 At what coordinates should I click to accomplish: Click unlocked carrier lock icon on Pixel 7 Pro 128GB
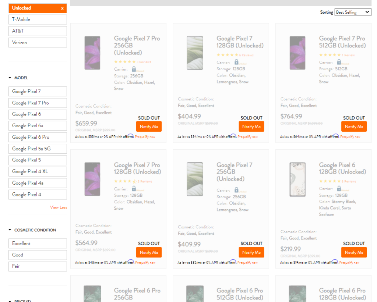[134, 189]
